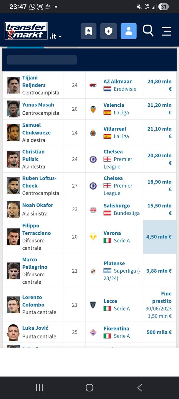179x399 pixels.
Task: Go to Transfermarkt home logo
Action: pyautogui.click(x=26, y=31)
